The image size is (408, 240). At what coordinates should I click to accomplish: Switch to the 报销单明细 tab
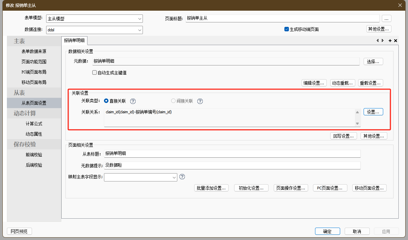74,41
